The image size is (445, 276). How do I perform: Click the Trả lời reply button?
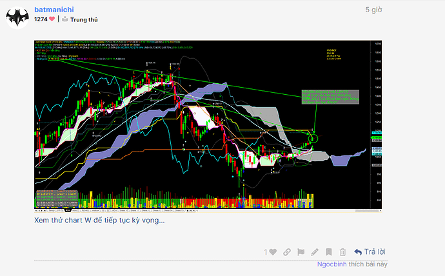(x=370, y=252)
